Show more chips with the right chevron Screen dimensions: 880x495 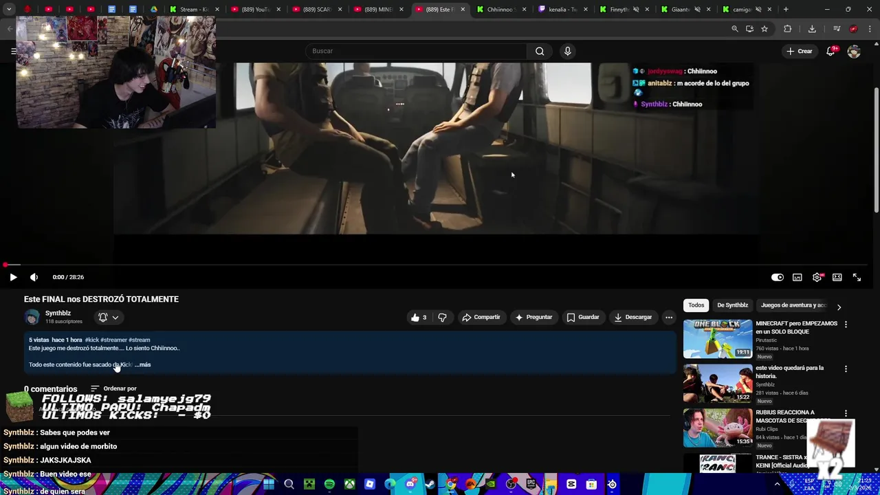click(x=839, y=307)
